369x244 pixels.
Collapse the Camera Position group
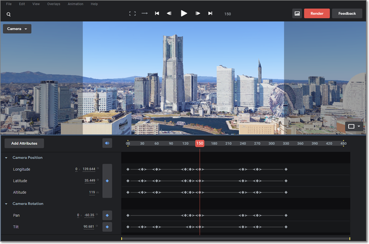6,158
